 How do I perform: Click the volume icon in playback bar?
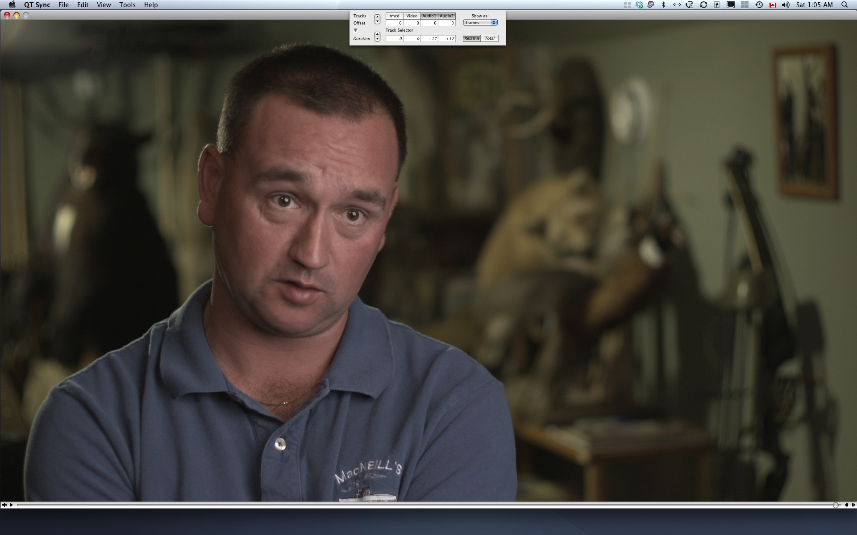4,505
